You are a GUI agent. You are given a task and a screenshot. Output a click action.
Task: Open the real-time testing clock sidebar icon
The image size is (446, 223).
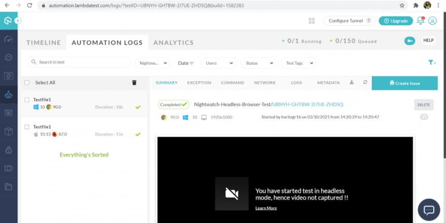(x=9, y=57)
